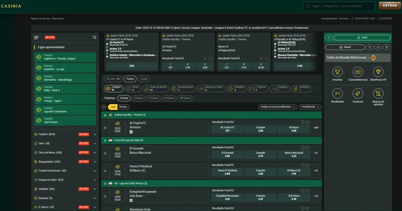Click the games search input field
Image resolution: width=402 pixels, height=211 pixels.
coord(339,6)
